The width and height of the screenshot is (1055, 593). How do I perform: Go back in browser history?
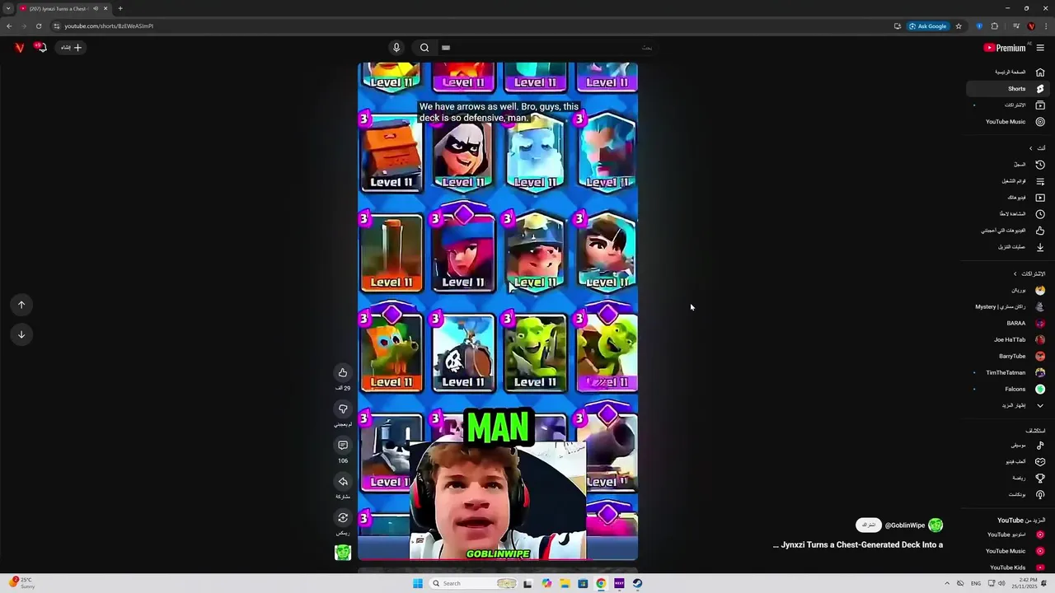9,26
